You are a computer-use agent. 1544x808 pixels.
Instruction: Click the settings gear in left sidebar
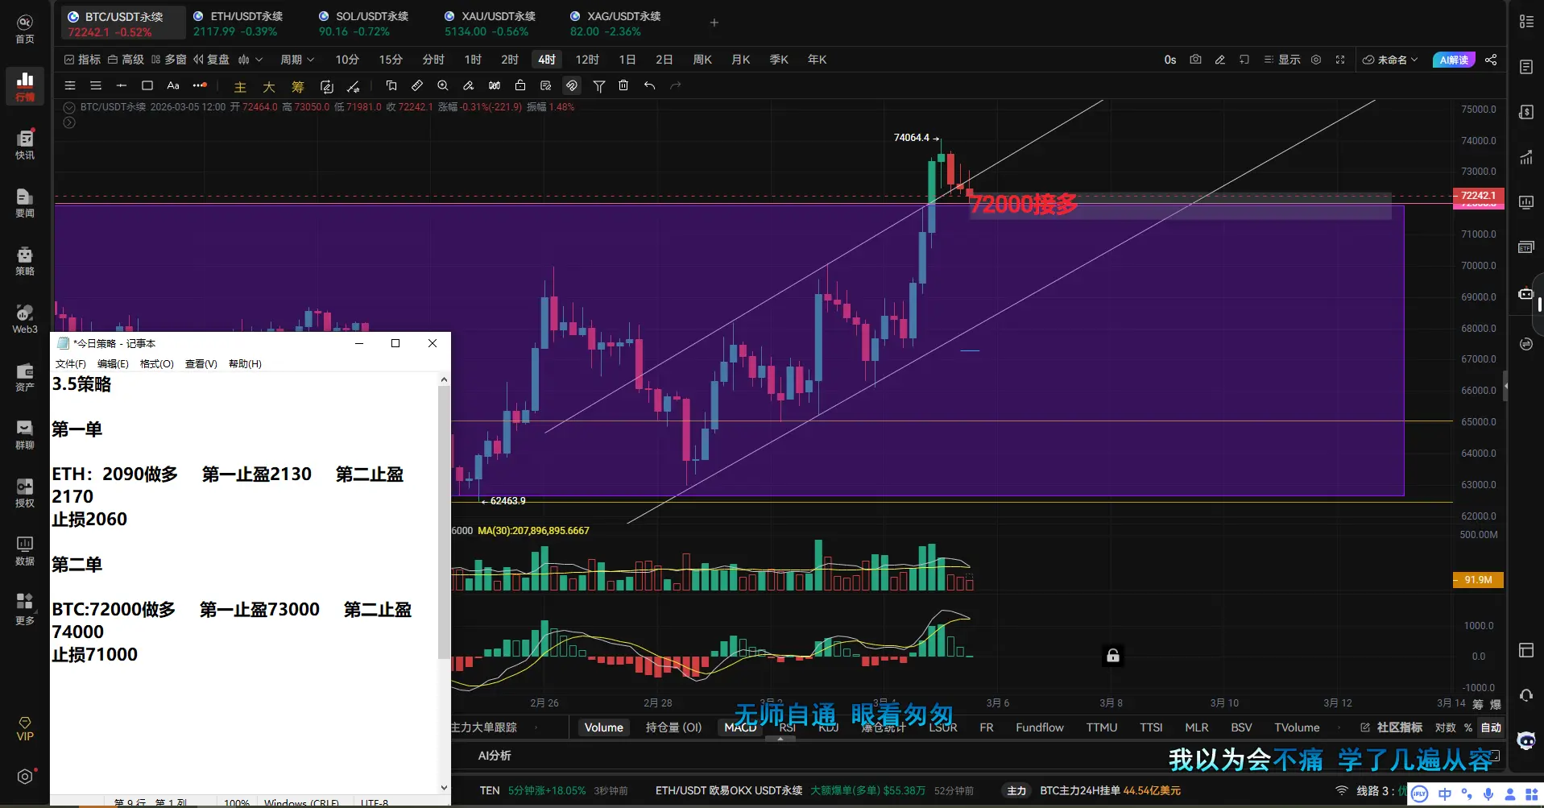tap(25, 777)
